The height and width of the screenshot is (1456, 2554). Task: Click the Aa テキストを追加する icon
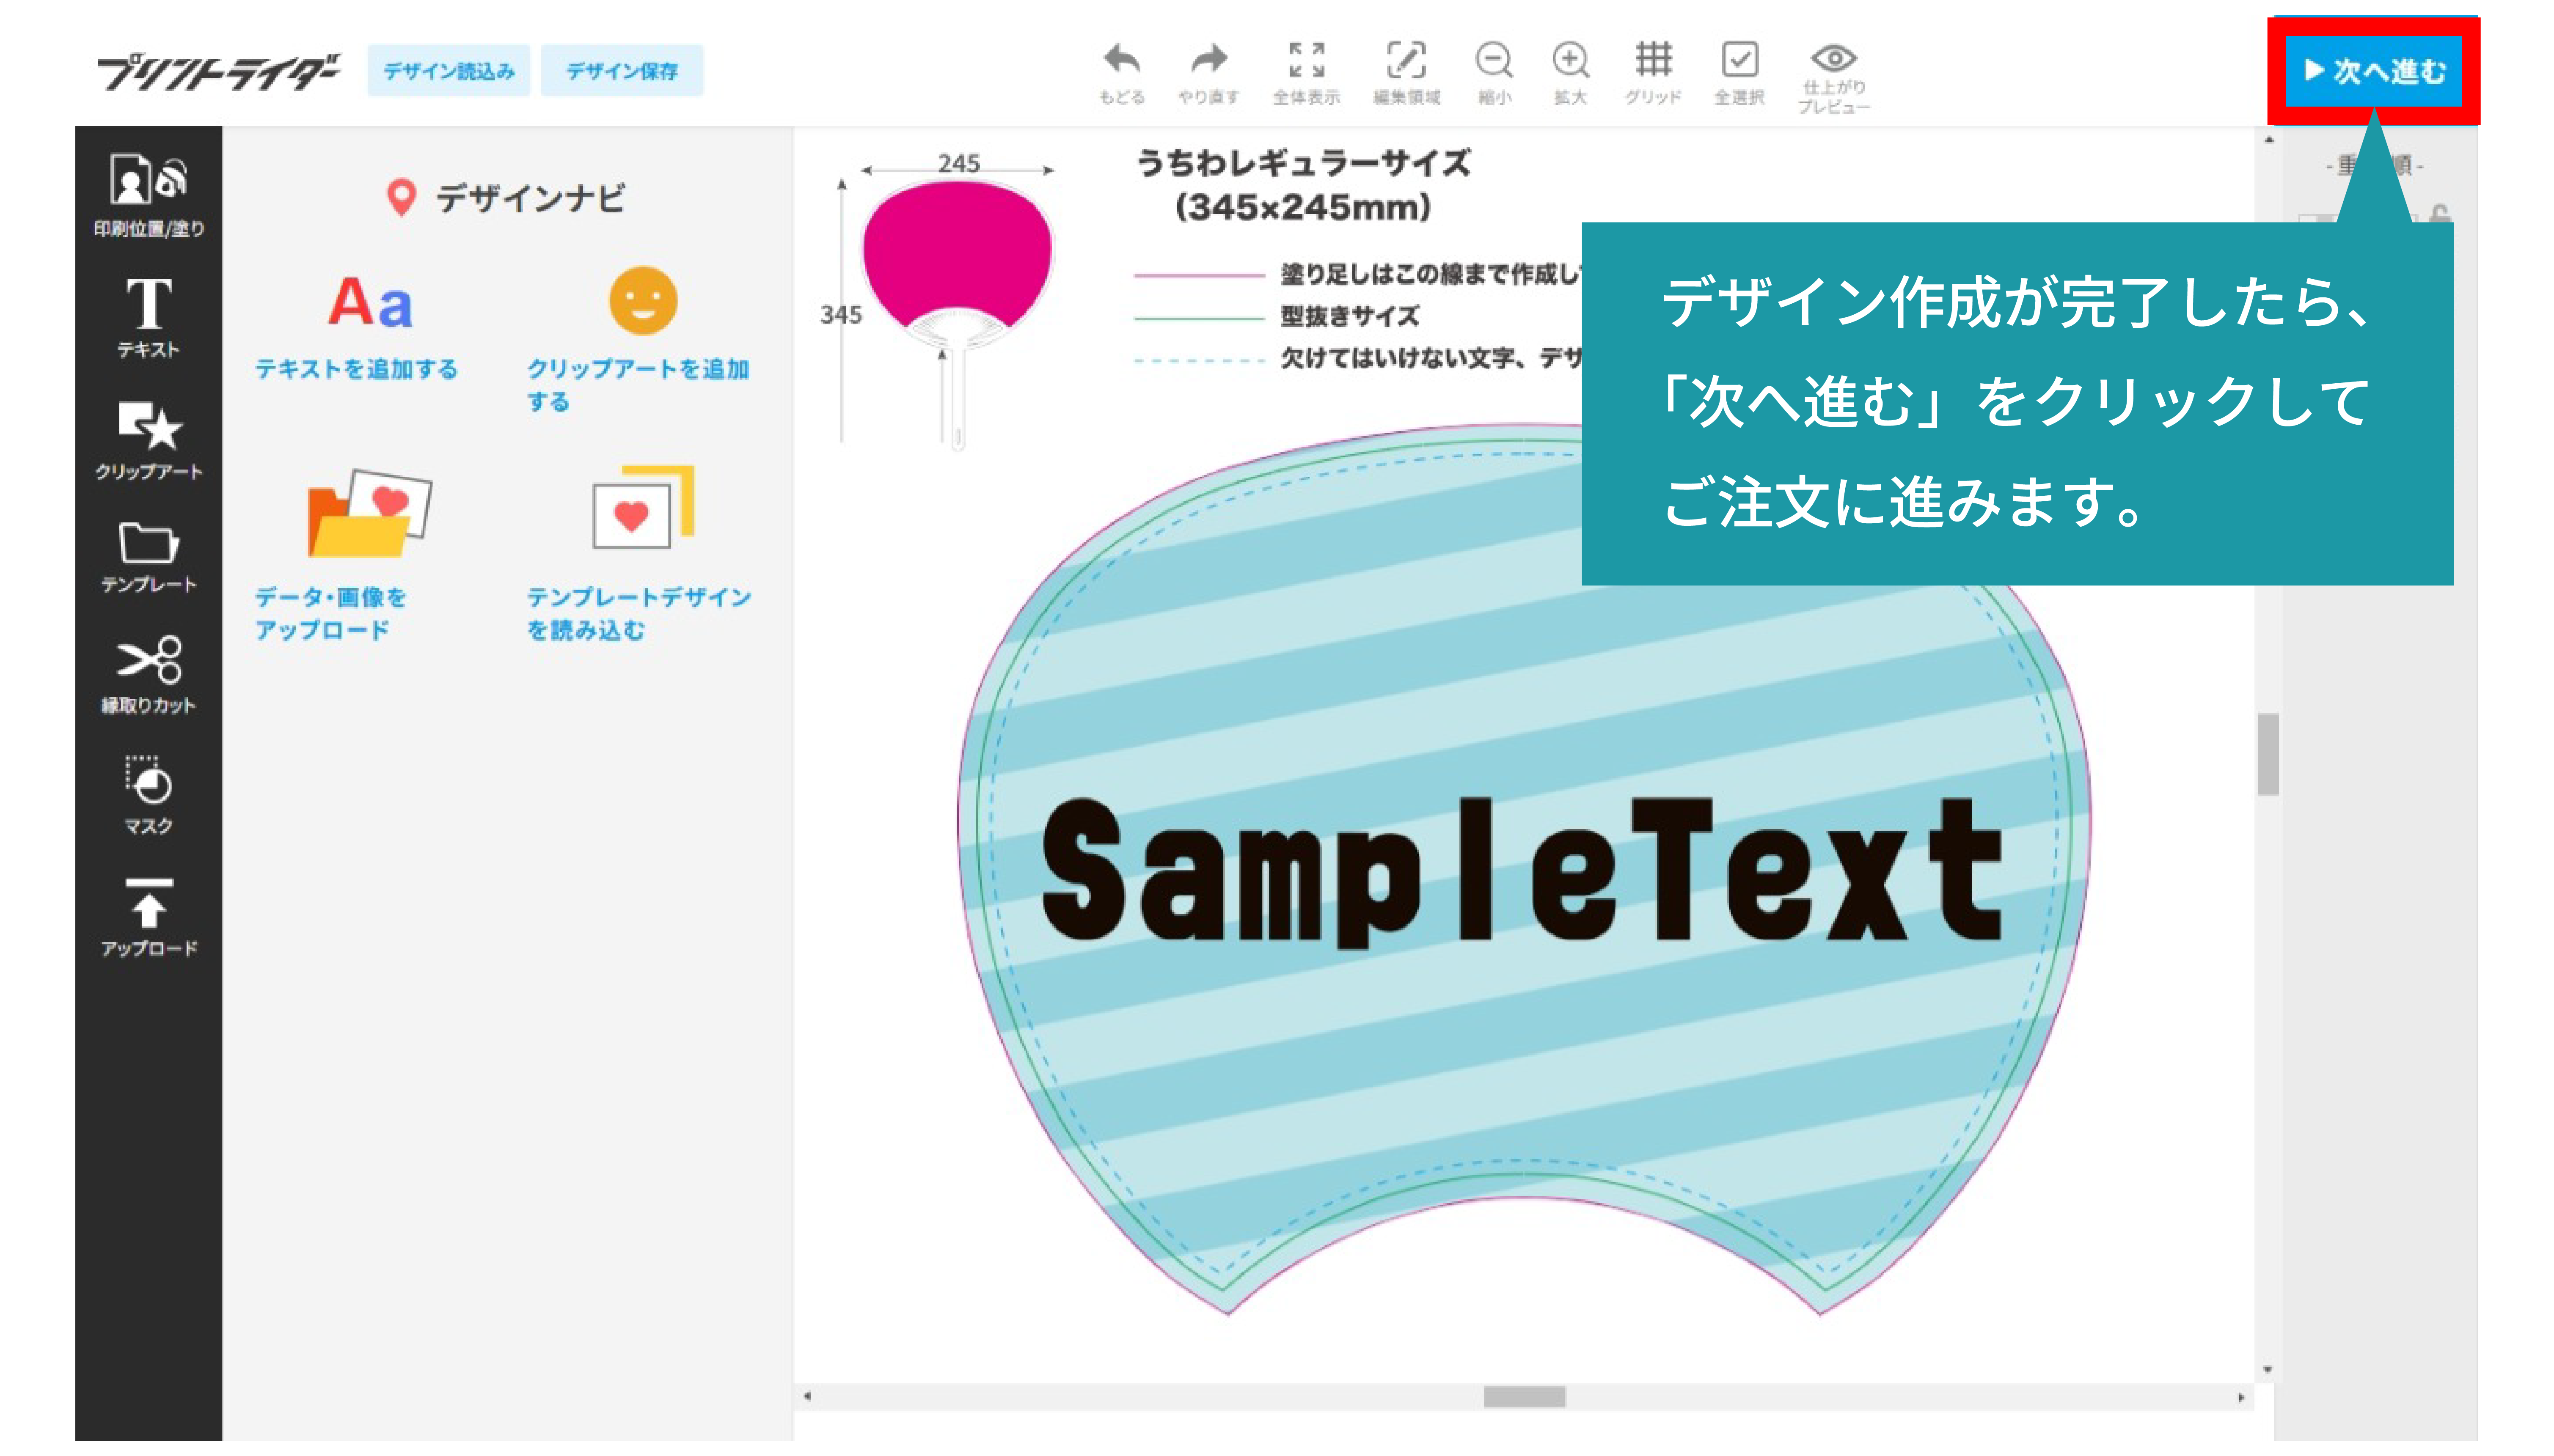tap(370, 302)
